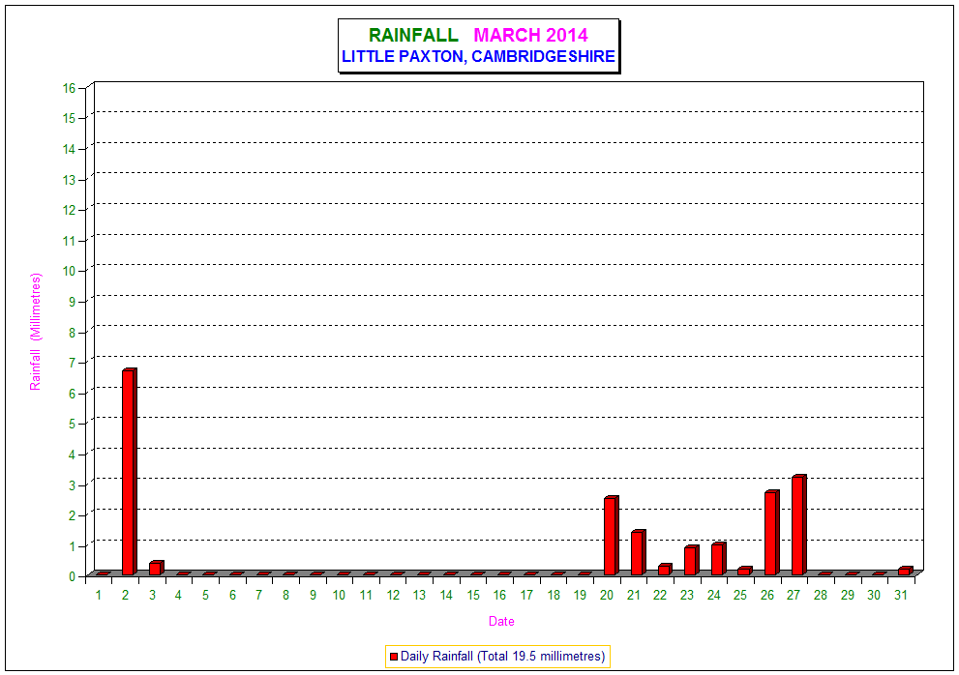The image size is (959, 675).
Task: Click the legend text Daily Rainfall total
Action: [503, 656]
